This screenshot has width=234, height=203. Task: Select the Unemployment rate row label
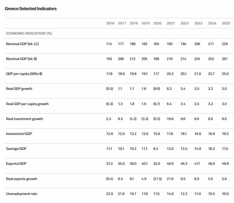pyautogui.click(x=22, y=194)
